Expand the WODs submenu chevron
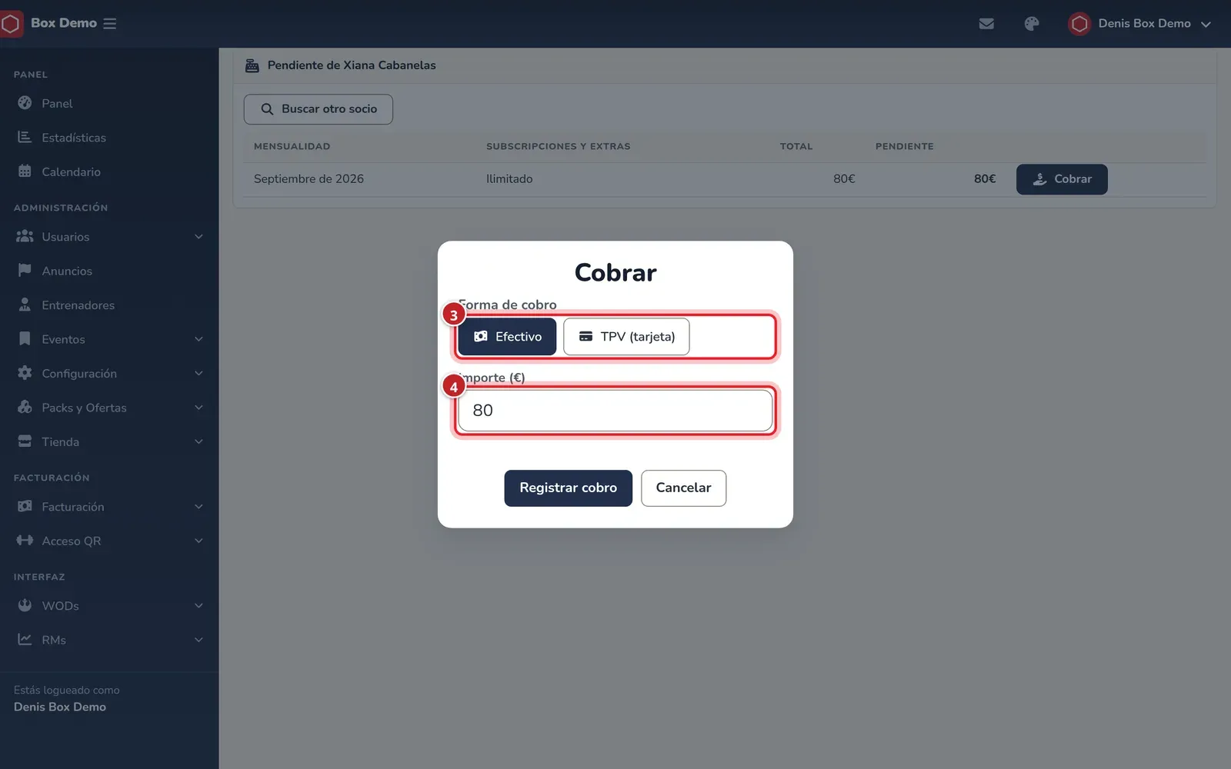1231x769 pixels. [x=198, y=606]
